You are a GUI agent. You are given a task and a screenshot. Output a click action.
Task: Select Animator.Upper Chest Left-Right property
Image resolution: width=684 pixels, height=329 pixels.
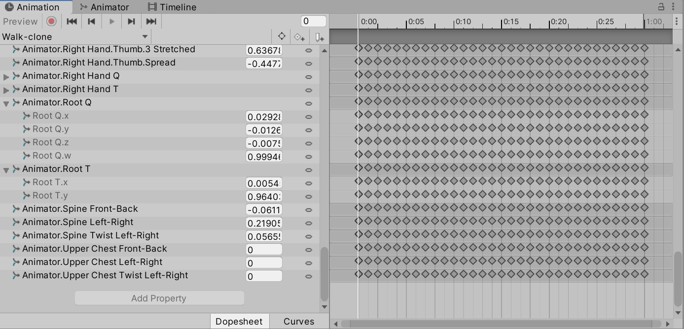(92, 262)
